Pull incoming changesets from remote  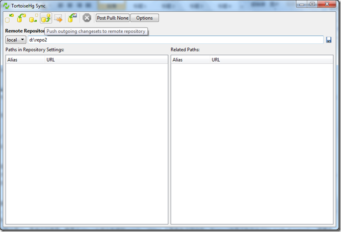coord(21,18)
